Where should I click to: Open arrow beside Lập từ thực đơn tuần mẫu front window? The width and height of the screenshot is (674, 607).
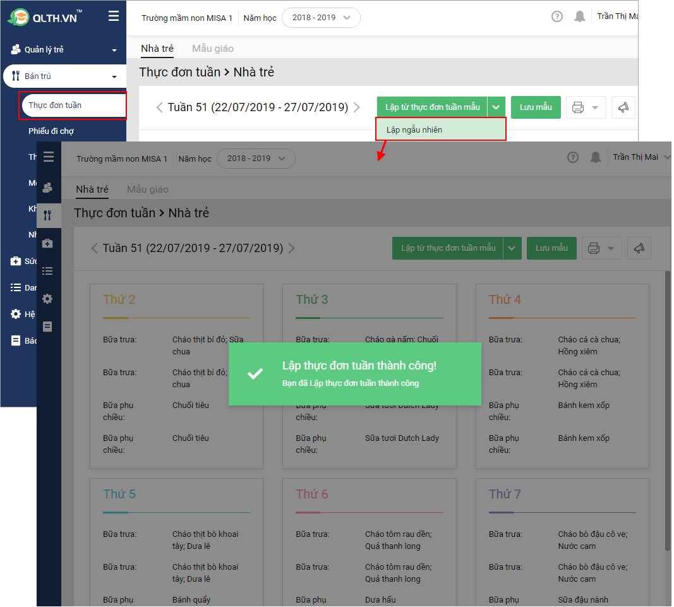(x=512, y=248)
